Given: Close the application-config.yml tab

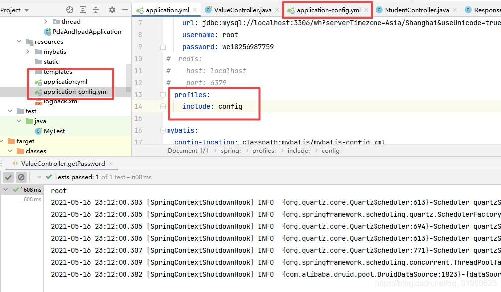Looking at the screenshot, I should pyautogui.click(x=366, y=10).
